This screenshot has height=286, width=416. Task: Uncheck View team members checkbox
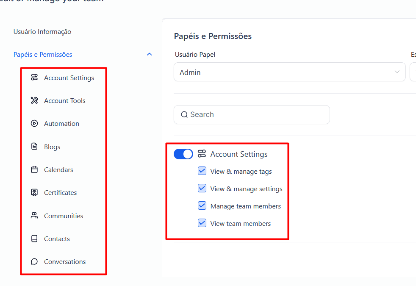pos(202,223)
